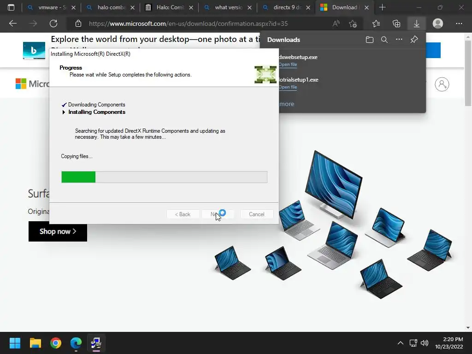Screen dimensions: 472x354
Task: Click the scrollbar down arrow
Action: (468, 328)
